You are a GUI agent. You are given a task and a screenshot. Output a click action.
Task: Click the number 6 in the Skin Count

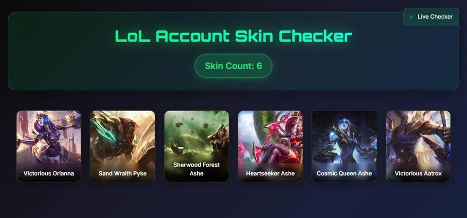click(x=259, y=66)
